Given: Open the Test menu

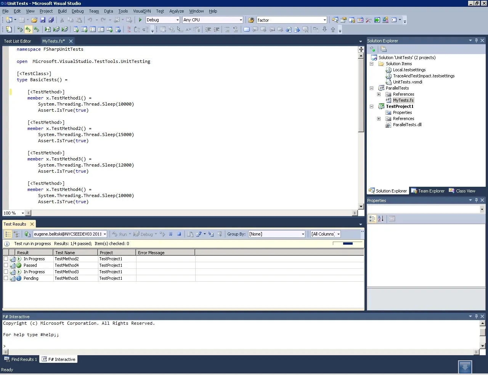Looking at the screenshot, I should (160, 11).
